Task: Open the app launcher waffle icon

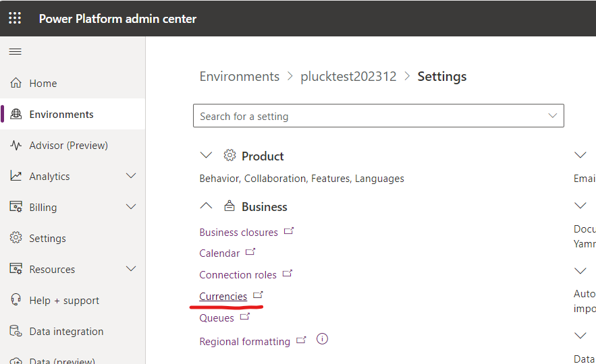Action: pos(15,18)
